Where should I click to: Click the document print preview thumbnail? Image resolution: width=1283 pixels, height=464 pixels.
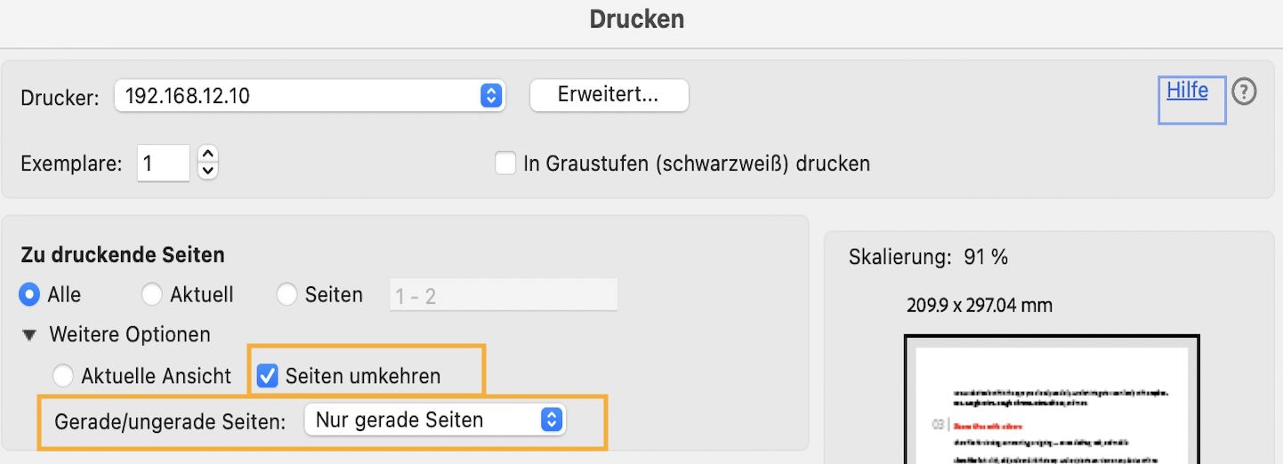(x=1051, y=400)
